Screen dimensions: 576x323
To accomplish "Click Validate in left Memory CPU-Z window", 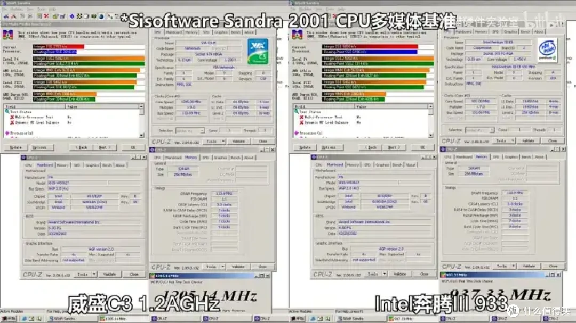I will coord(238,267).
